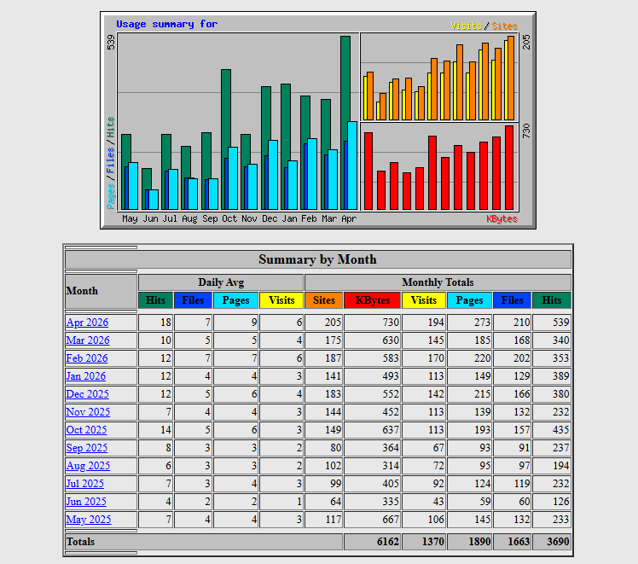This screenshot has height=564, width=638.
Task: Click the Totals row label
Action: tap(80, 542)
